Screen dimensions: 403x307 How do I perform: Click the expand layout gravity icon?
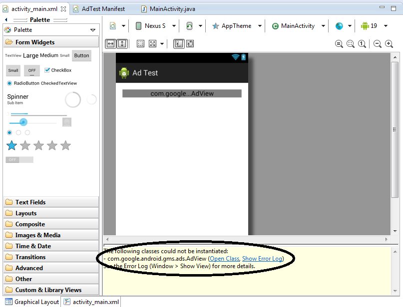point(153,44)
